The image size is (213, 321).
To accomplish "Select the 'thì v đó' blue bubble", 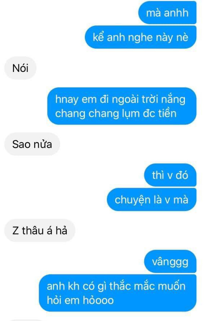I will [x=170, y=175].
